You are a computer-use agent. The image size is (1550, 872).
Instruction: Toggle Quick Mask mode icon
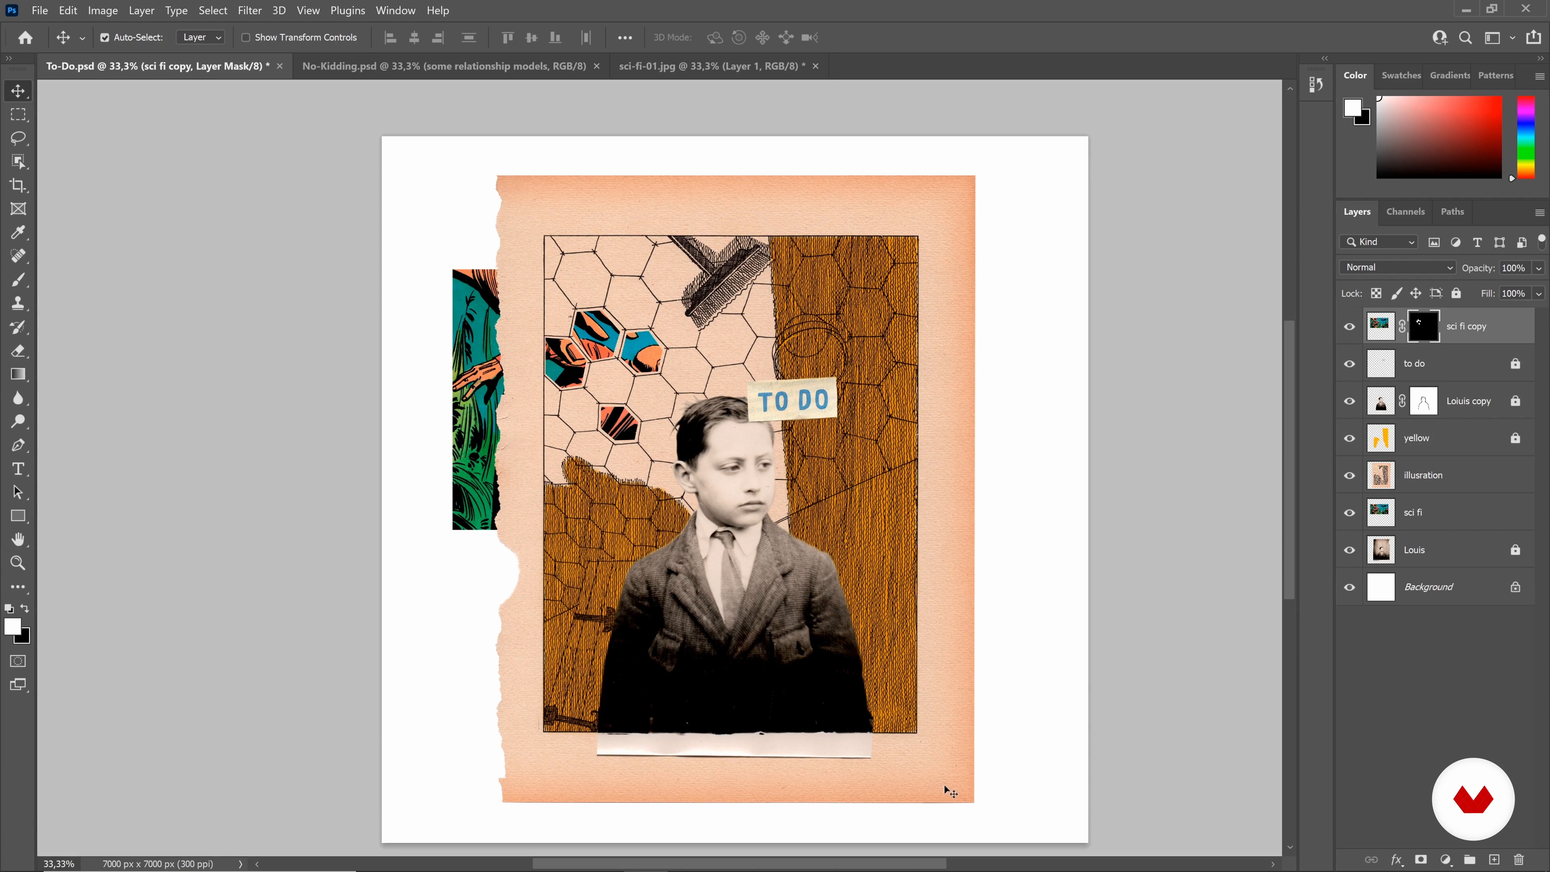[x=18, y=661]
